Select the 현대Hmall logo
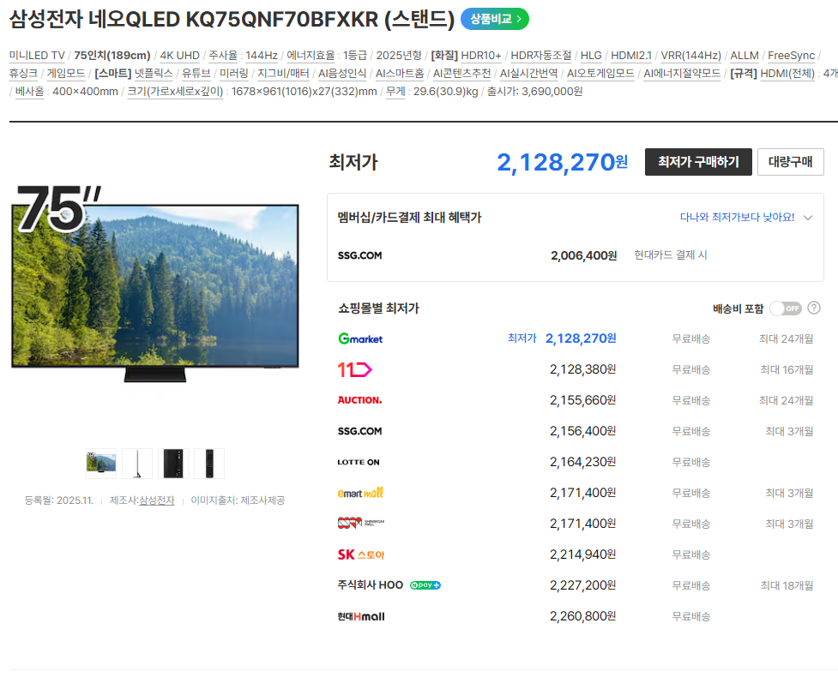 coord(361,616)
